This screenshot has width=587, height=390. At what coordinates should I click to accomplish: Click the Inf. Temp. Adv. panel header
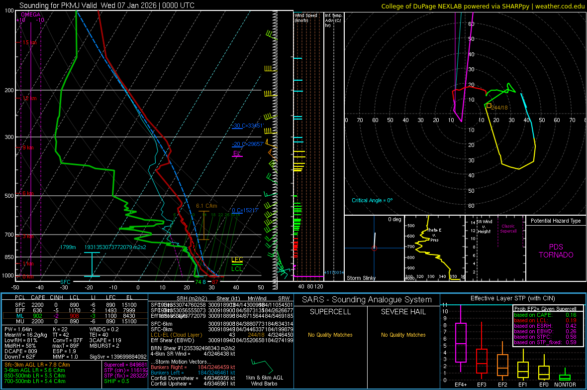point(333,20)
